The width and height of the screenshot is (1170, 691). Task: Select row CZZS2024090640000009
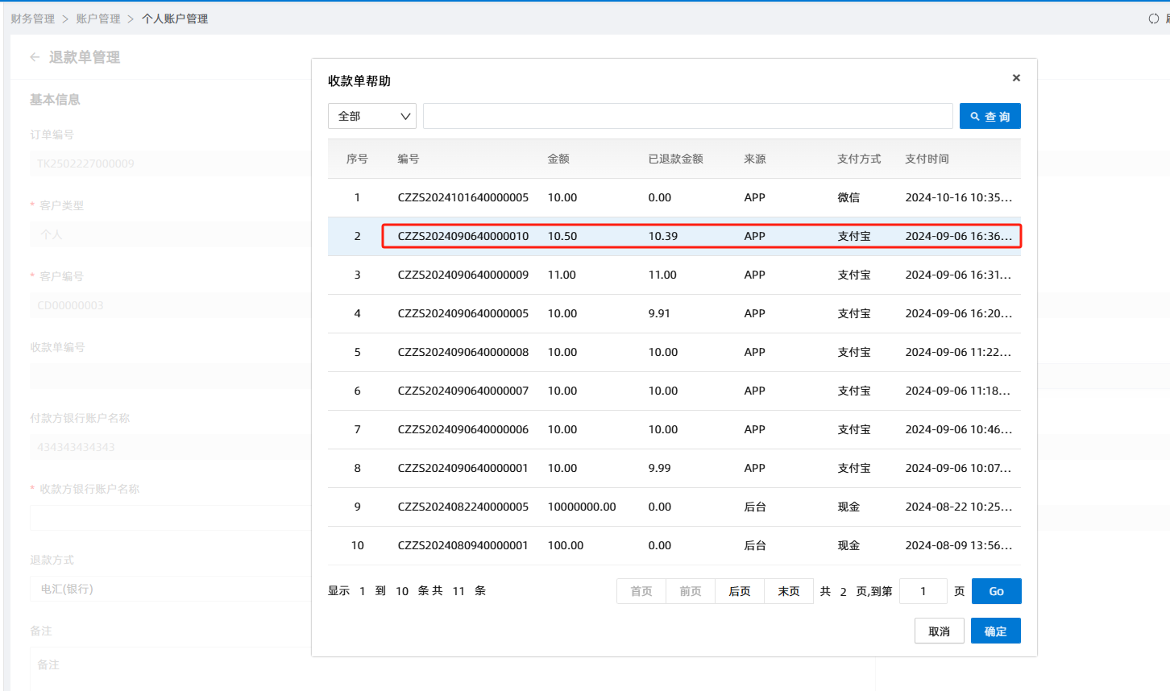point(463,275)
